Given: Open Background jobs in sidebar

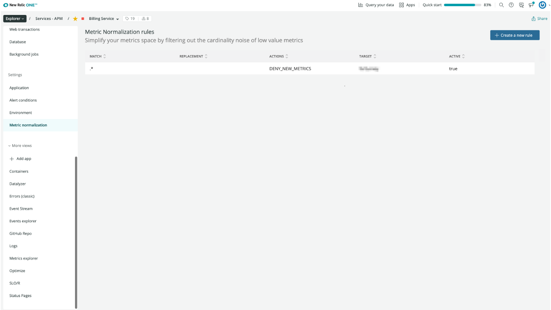Looking at the screenshot, I should pos(24,54).
